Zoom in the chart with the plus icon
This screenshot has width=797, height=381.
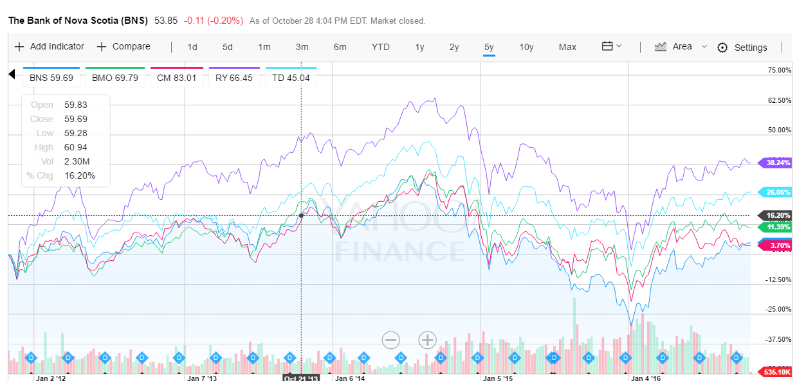pyautogui.click(x=428, y=340)
